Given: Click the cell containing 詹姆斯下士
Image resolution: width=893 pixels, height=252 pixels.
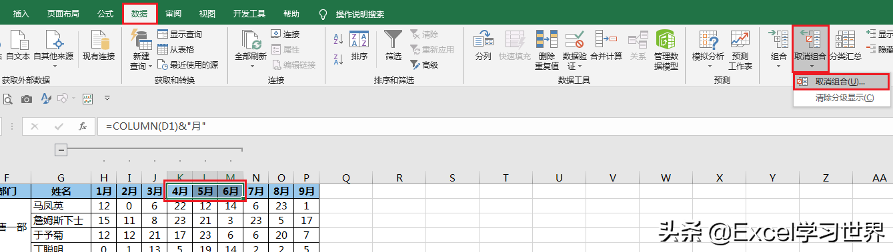Looking at the screenshot, I should (x=61, y=220).
